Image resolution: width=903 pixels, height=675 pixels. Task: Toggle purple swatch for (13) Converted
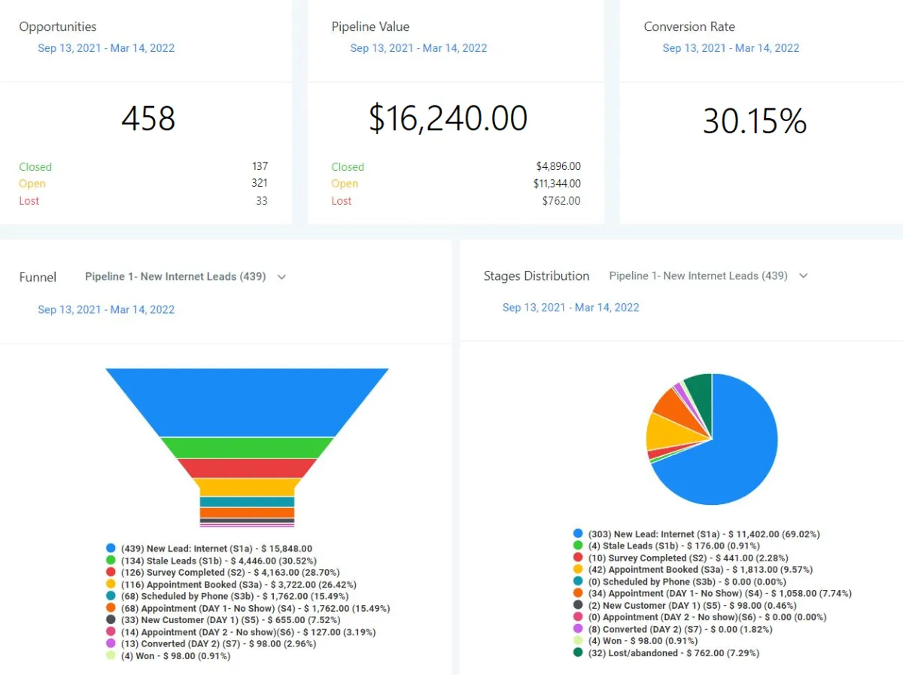(111, 643)
